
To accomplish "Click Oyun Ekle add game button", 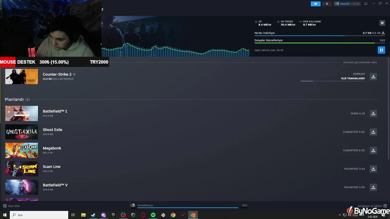I will pyautogui.click(x=12, y=206).
